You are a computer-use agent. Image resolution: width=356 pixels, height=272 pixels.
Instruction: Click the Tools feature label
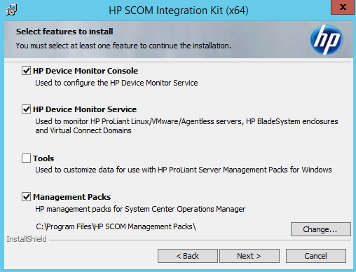43,158
